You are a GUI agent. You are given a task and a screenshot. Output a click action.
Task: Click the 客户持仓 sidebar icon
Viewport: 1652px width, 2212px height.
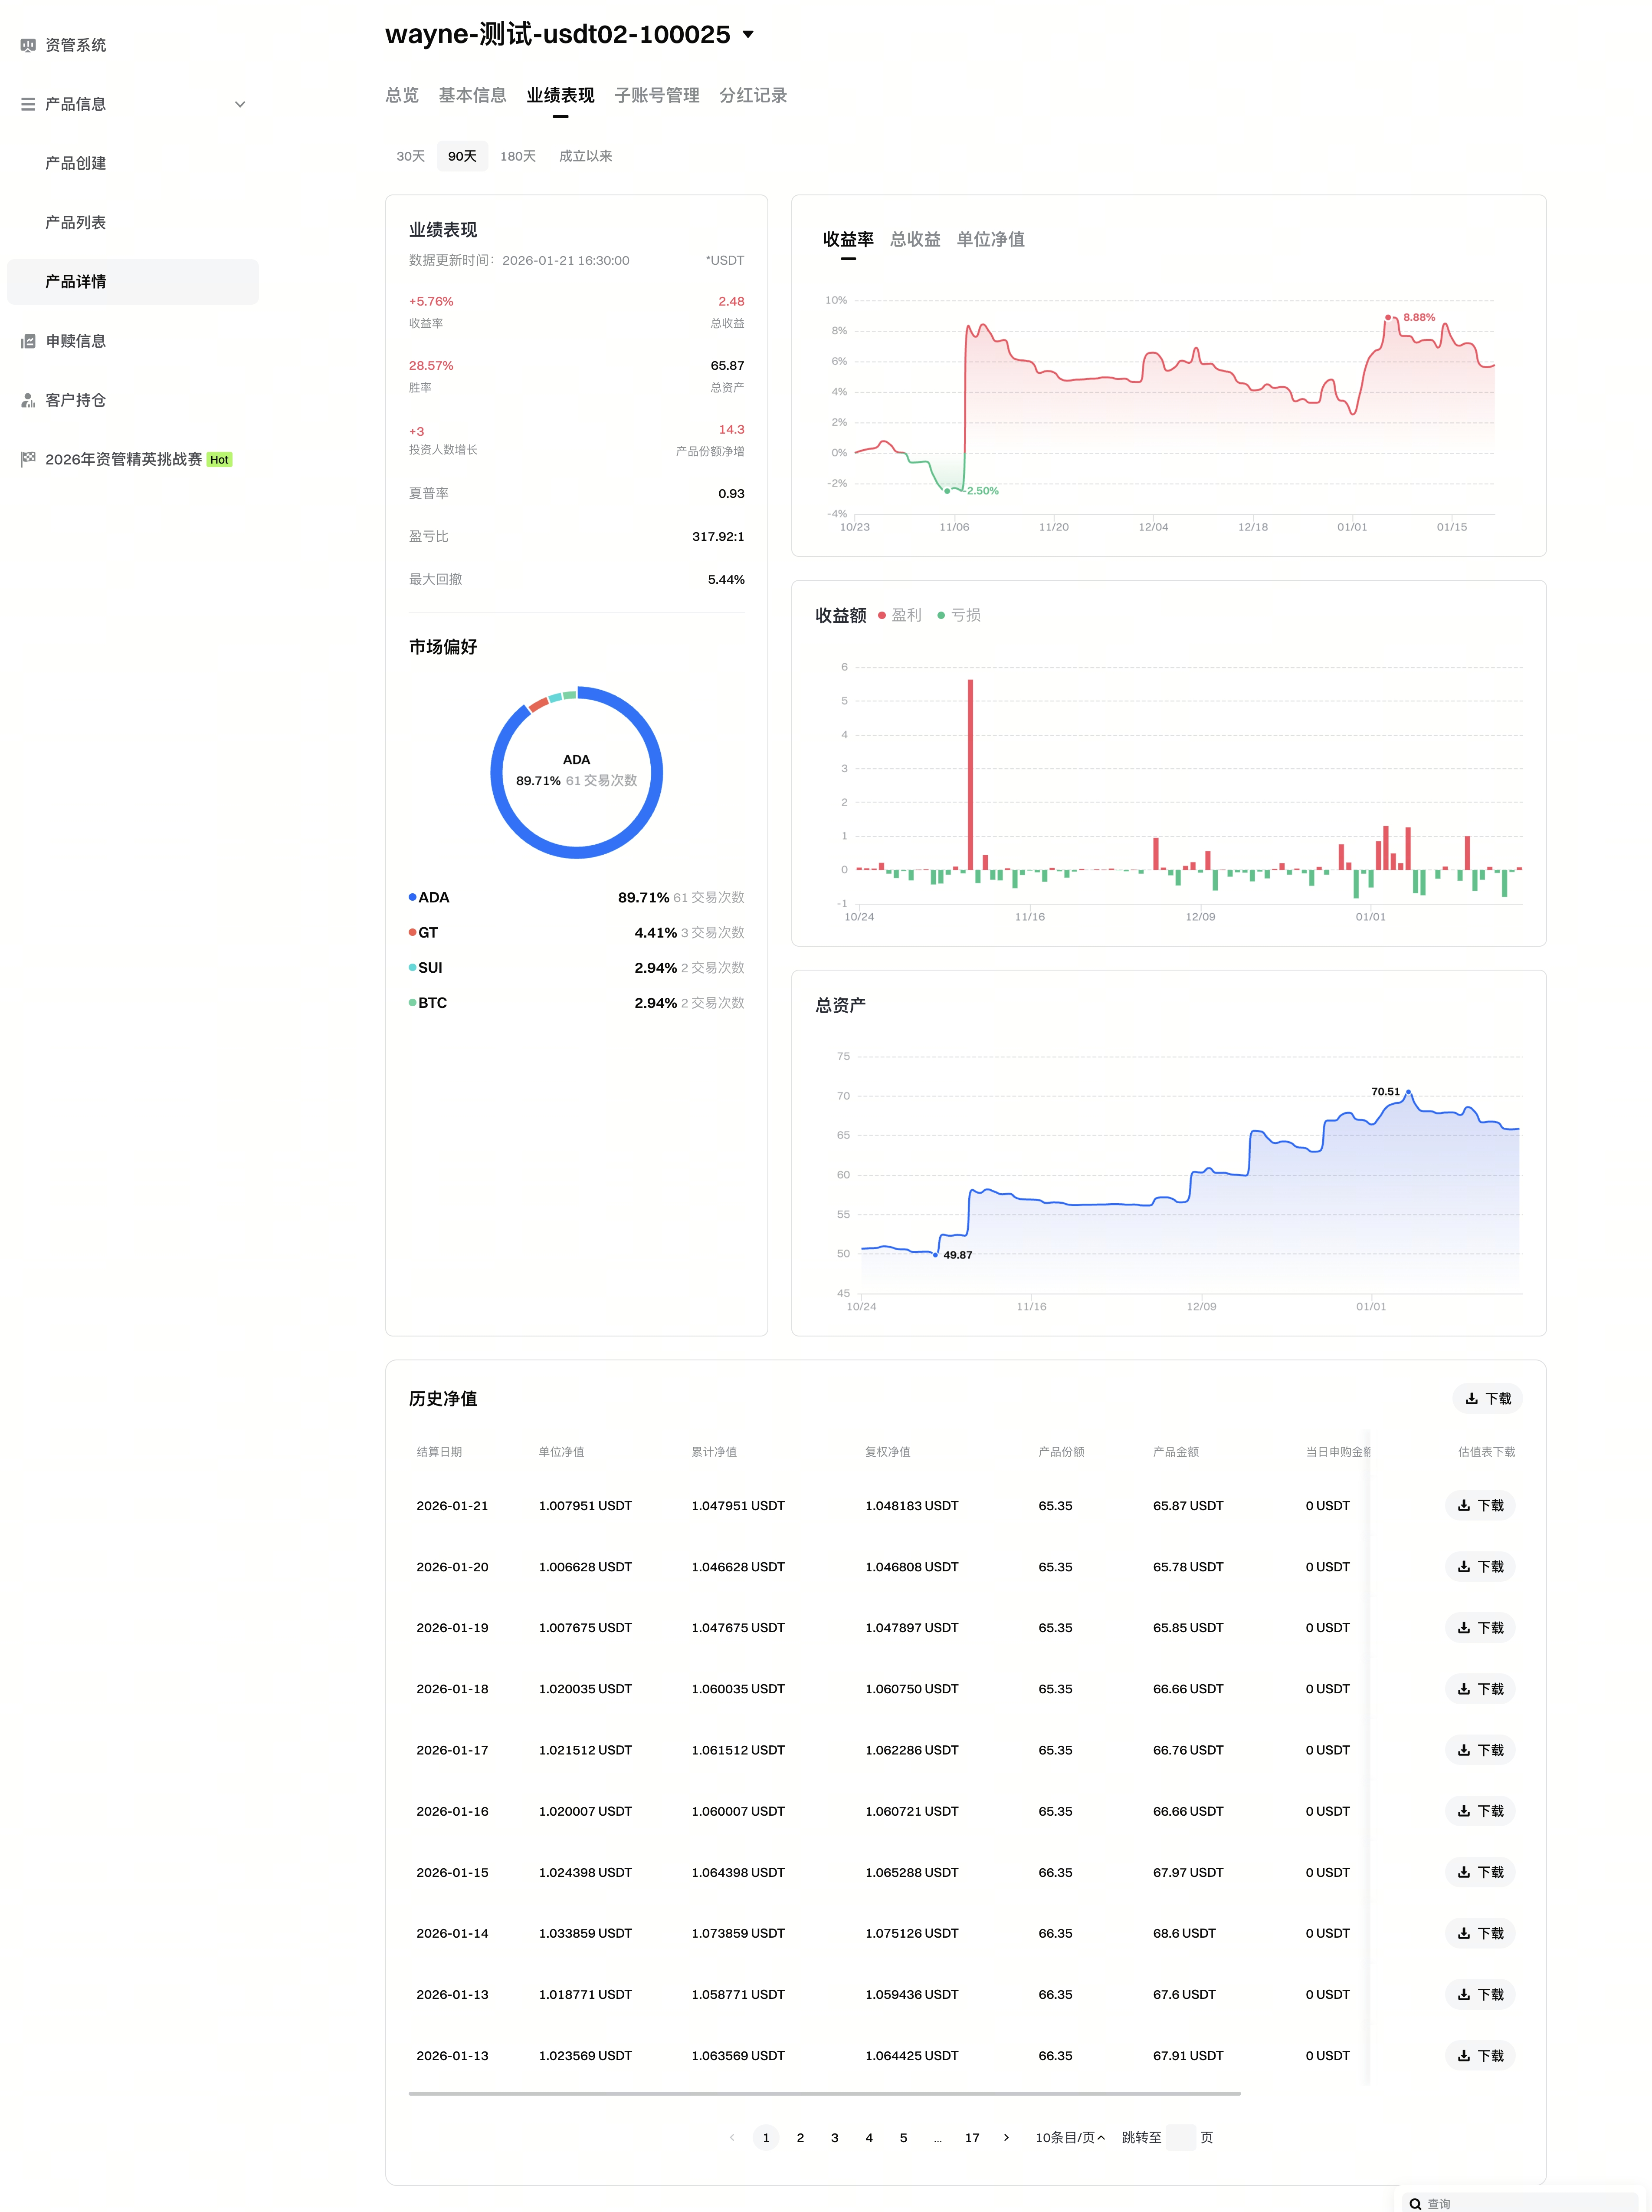coord(28,400)
